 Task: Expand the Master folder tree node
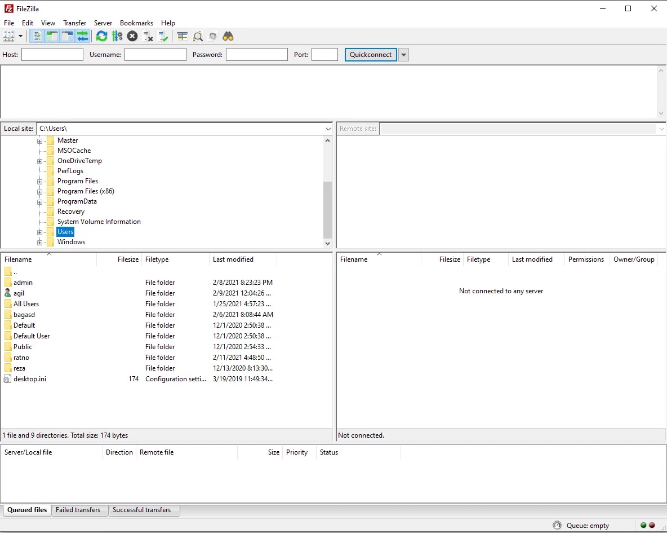(x=39, y=141)
